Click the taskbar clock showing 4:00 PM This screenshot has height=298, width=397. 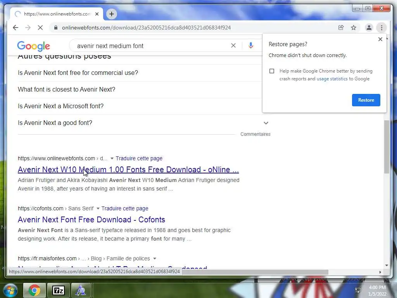coord(377,291)
